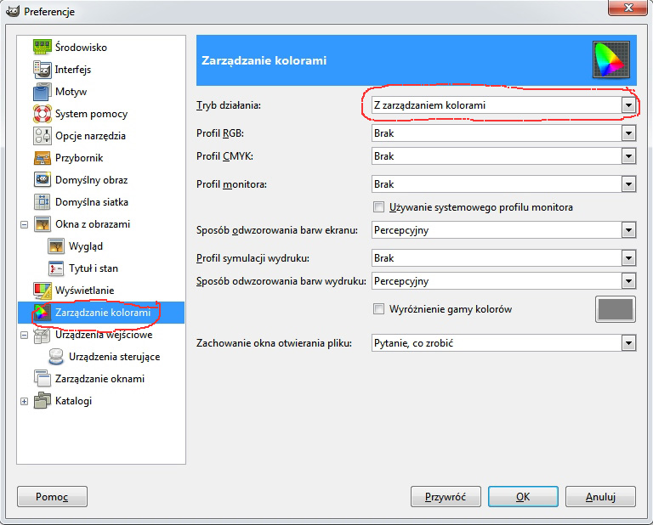The height and width of the screenshot is (525, 653).
Task: Select the Środowisko icon in sidebar
Action: point(43,48)
